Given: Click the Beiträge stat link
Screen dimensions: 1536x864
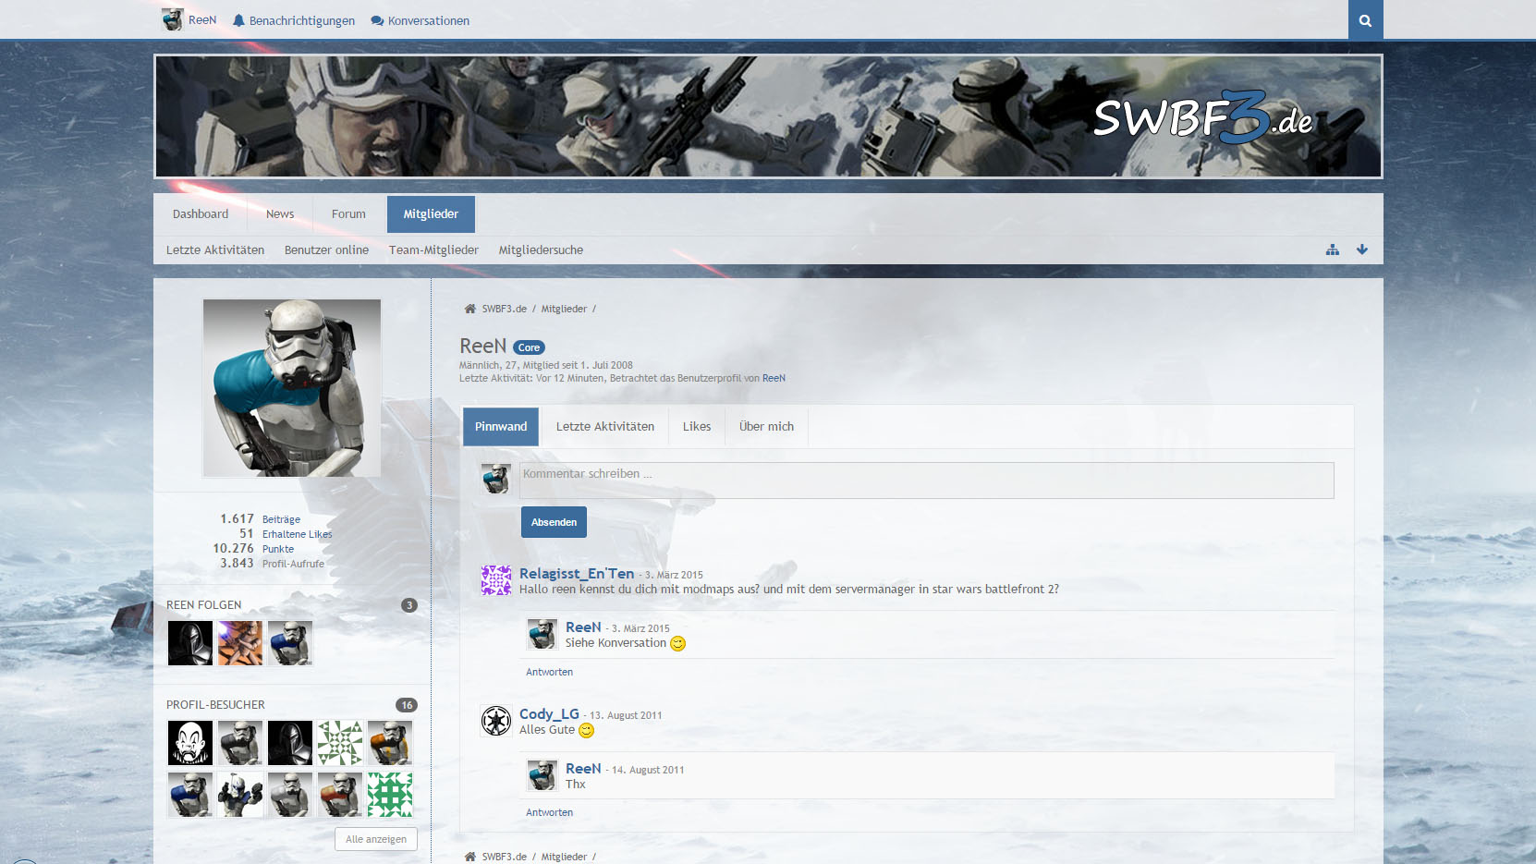Looking at the screenshot, I should [x=281, y=519].
